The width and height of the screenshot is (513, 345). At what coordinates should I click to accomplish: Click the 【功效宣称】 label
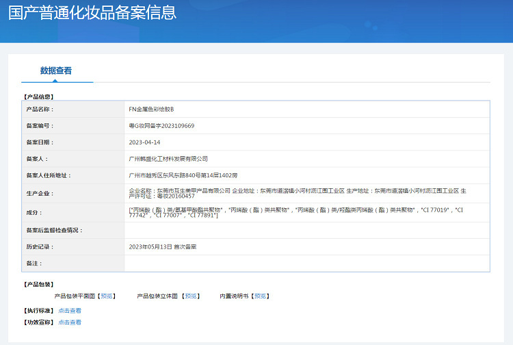tap(38, 322)
